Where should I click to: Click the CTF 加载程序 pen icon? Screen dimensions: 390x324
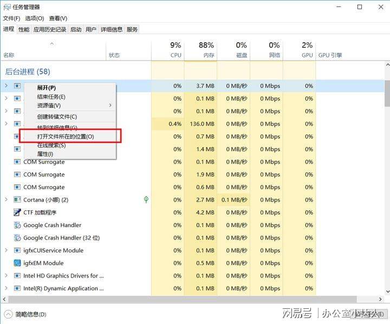pyautogui.click(x=17, y=212)
